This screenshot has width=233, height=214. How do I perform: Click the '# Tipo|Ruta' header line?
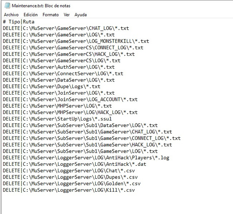coord(19,22)
